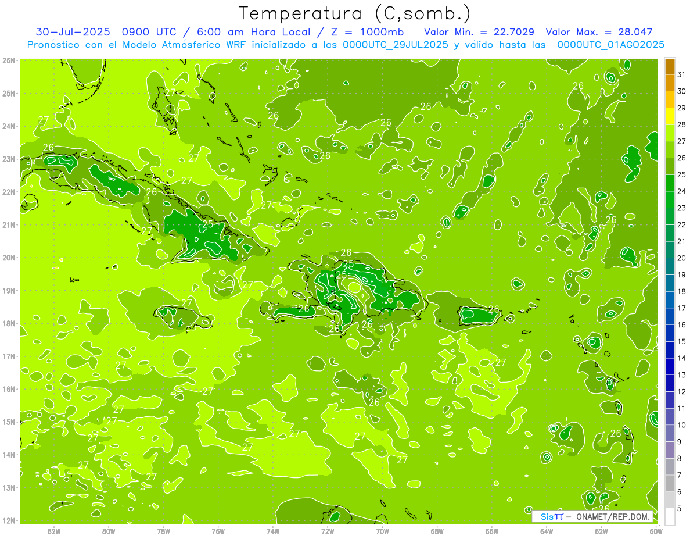Click the colorbar label '31'
This screenshot has width=697, height=539.
tap(682, 74)
